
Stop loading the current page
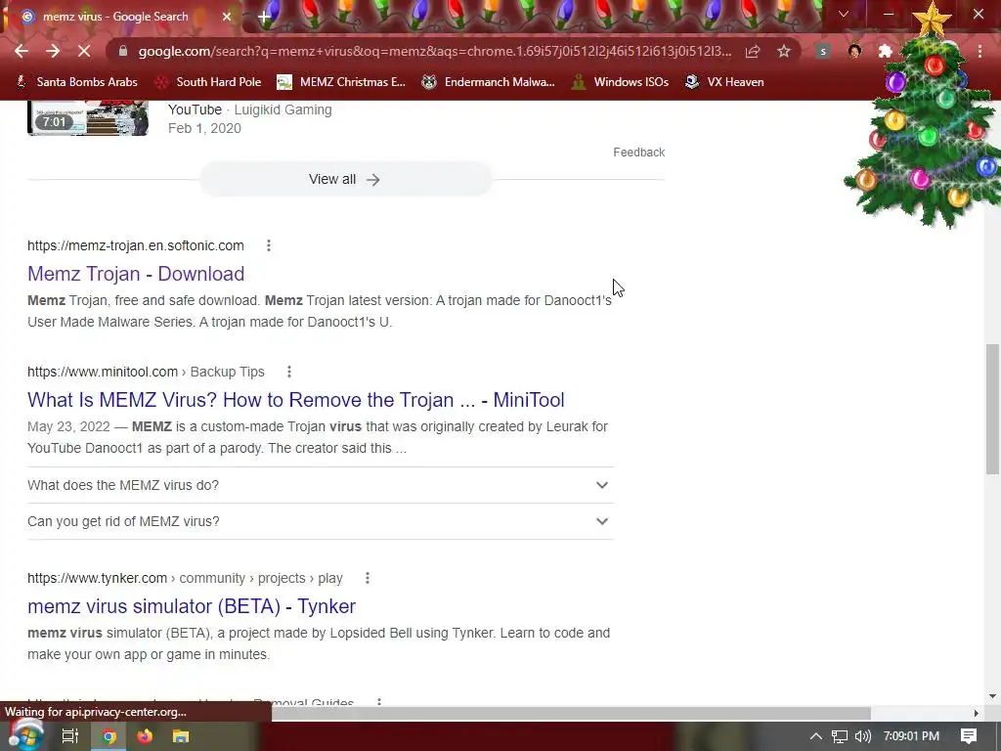tap(84, 51)
